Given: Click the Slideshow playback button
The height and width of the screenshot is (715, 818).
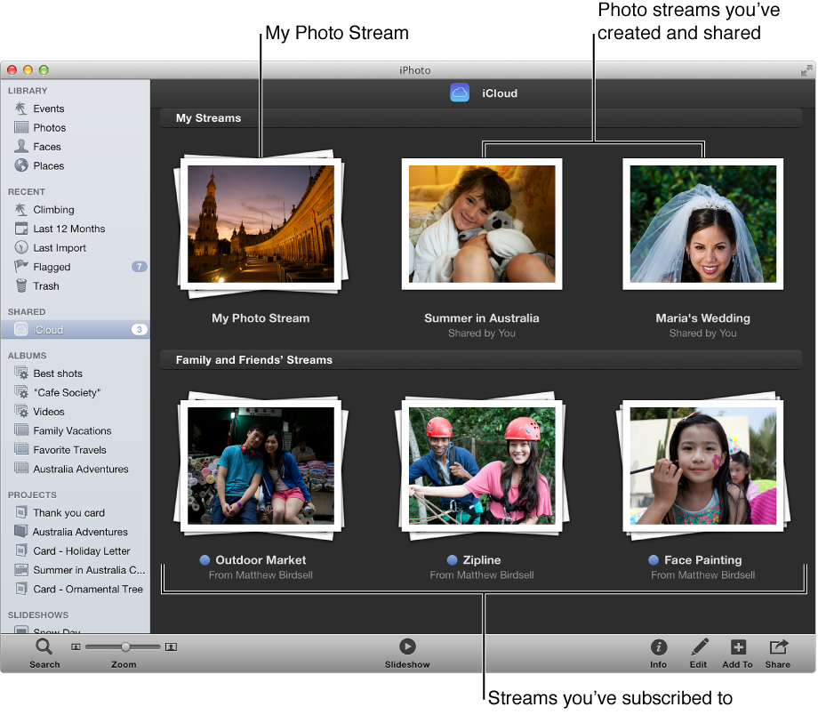Looking at the screenshot, I should click(x=407, y=647).
